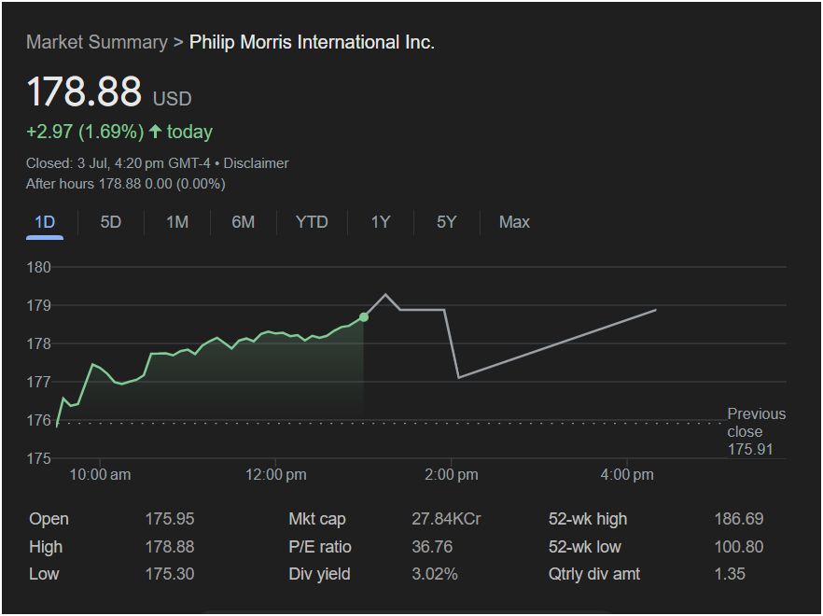Click the green price marker dot on chart
The image size is (823, 616).
(x=364, y=317)
